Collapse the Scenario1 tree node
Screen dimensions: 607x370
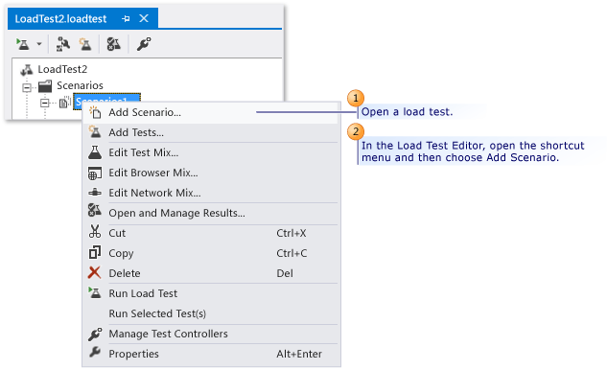[45, 103]
